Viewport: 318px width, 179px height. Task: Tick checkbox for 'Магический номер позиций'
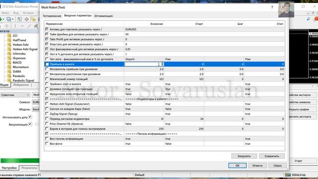click(x=47, y=79)
